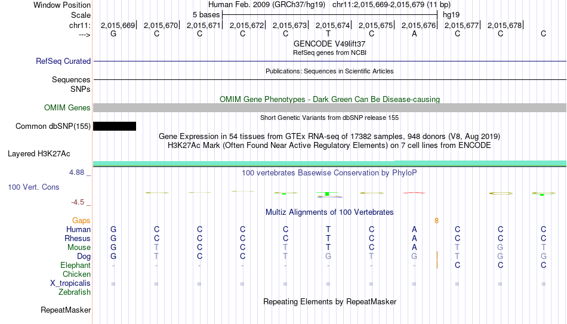Click the red negative PhyloP conservation bar

click(414, 193)
